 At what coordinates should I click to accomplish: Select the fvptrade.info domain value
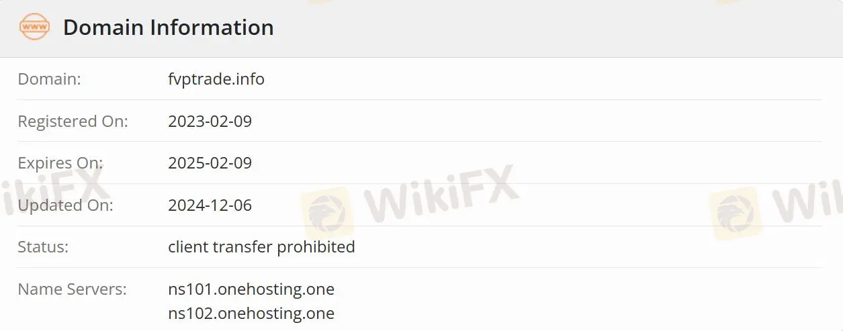point(216,79)
